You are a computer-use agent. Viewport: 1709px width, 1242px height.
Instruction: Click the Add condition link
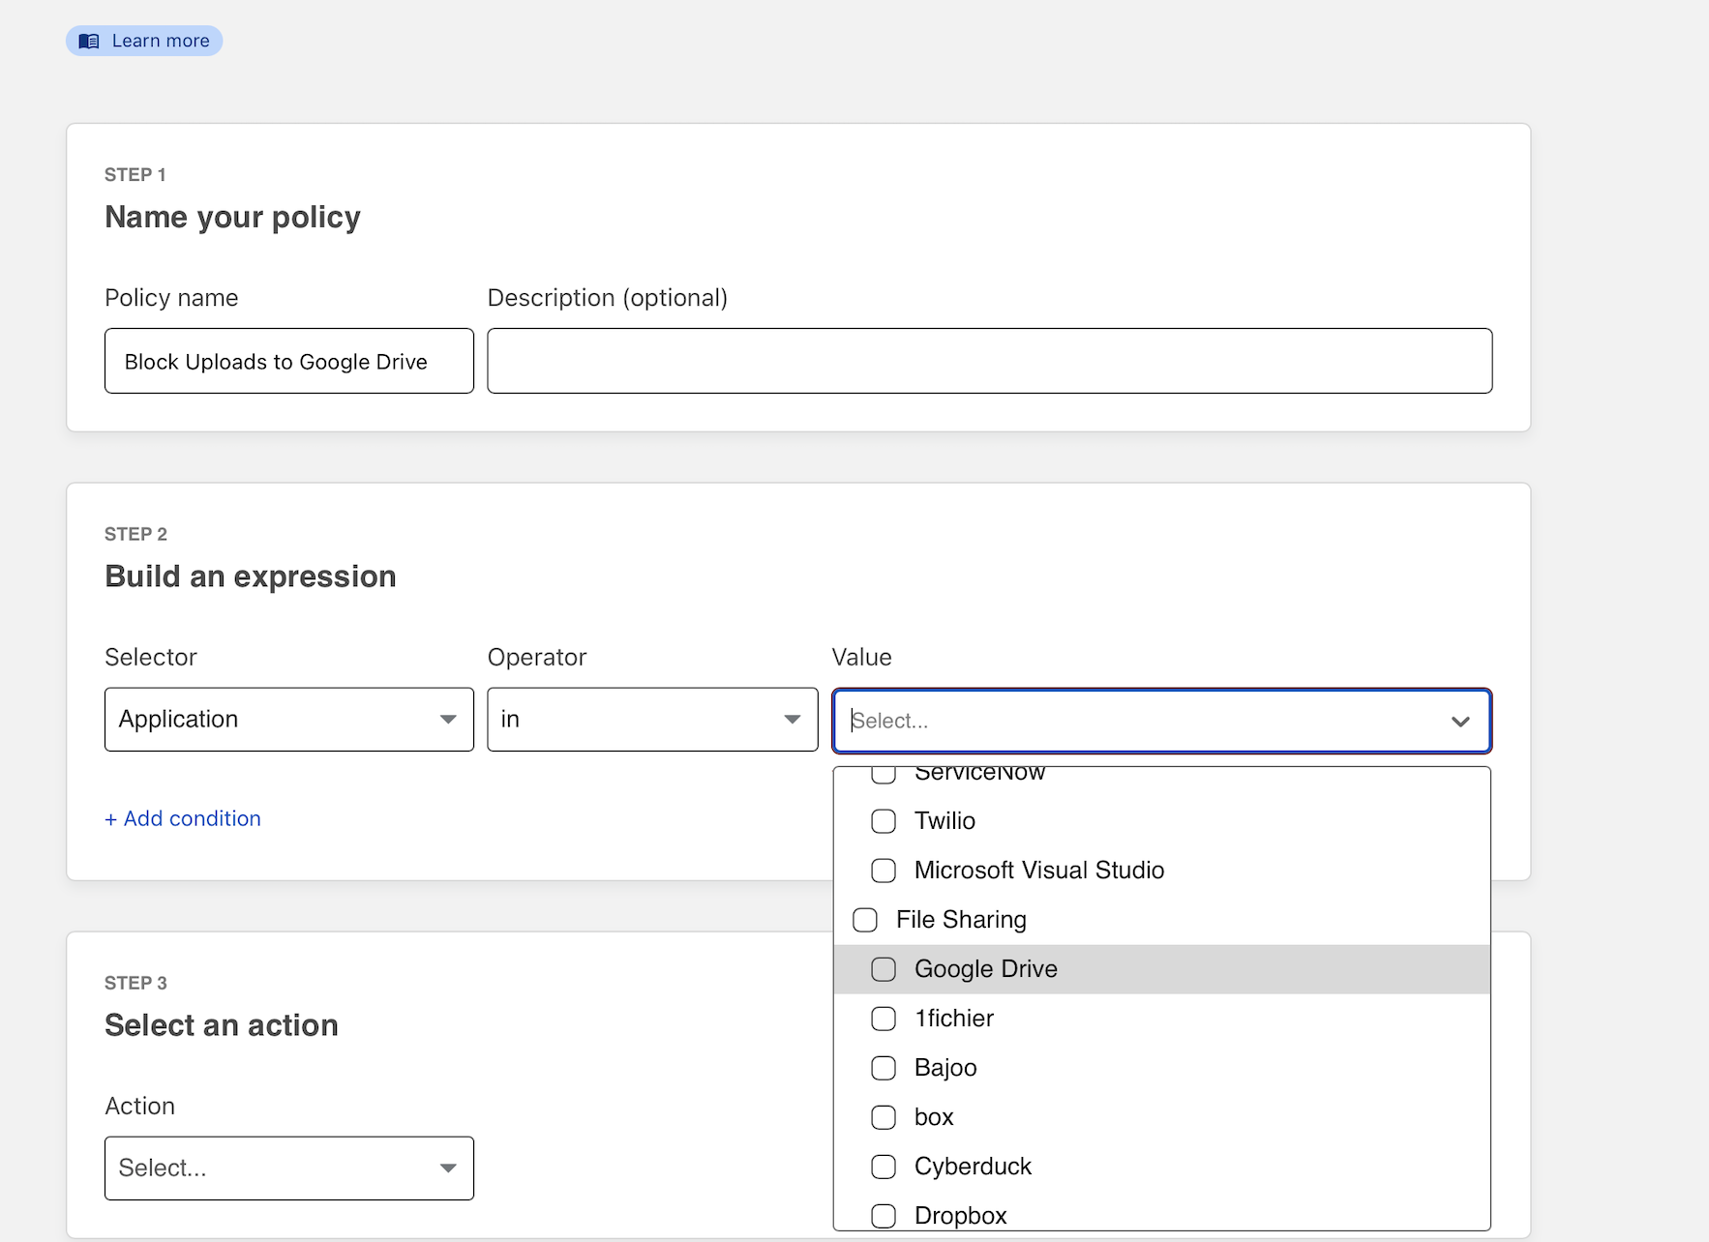pos(182,818)
